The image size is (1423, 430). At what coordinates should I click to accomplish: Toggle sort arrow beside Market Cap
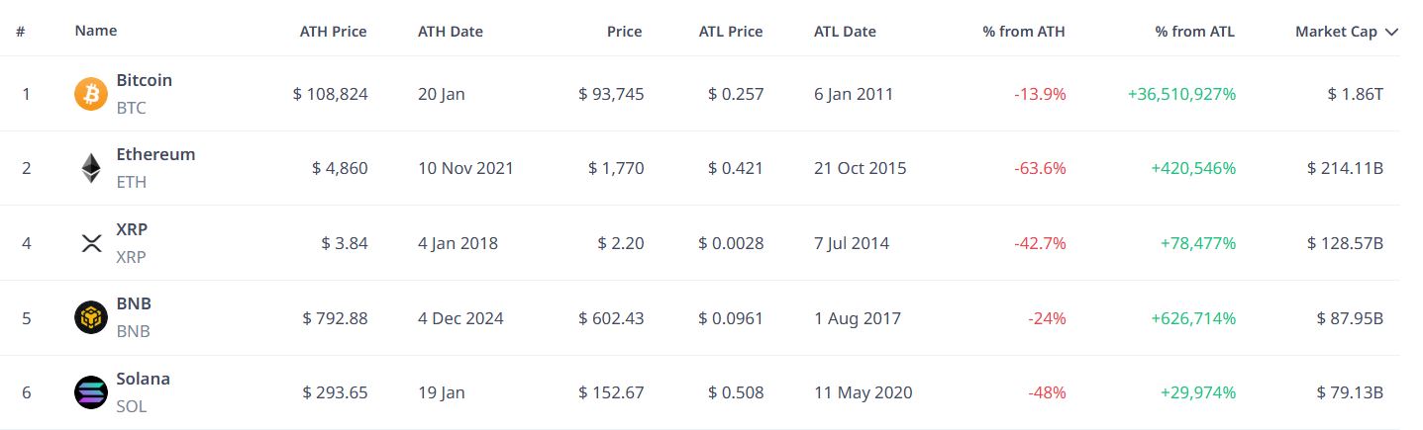click(x=1391, y=32)
